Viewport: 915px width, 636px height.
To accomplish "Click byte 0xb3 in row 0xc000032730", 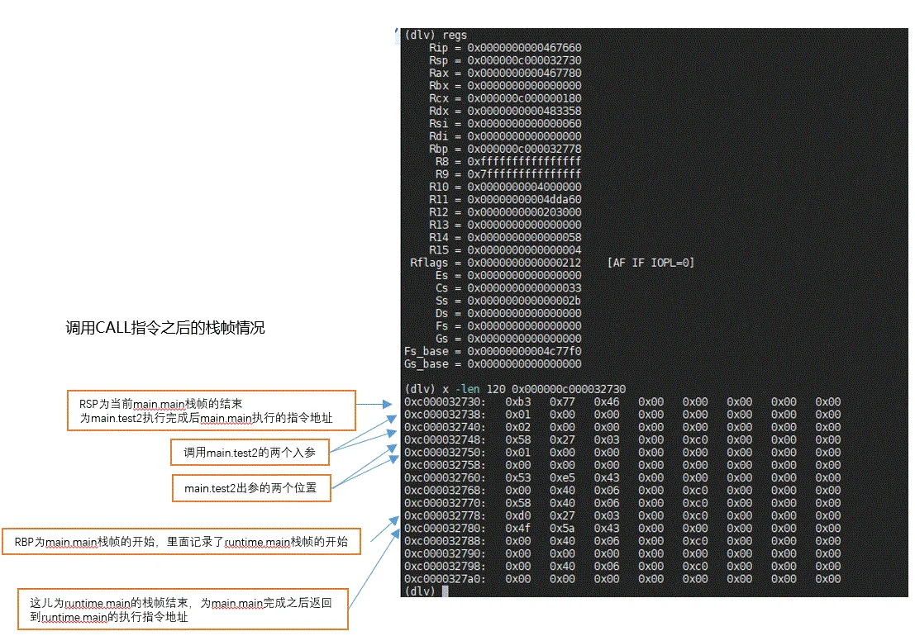I will point(518,402).
